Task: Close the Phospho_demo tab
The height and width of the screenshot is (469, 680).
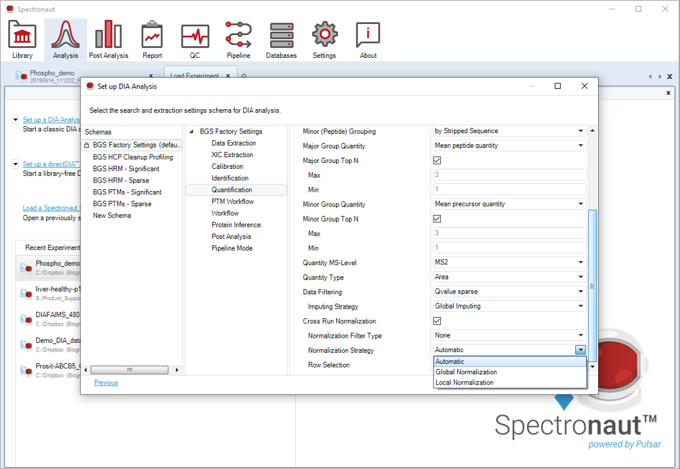Action: [x=151, y=76]
